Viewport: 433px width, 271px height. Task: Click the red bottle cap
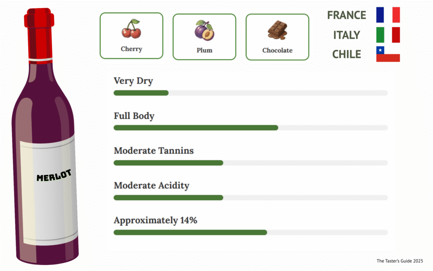click(39, 19)
